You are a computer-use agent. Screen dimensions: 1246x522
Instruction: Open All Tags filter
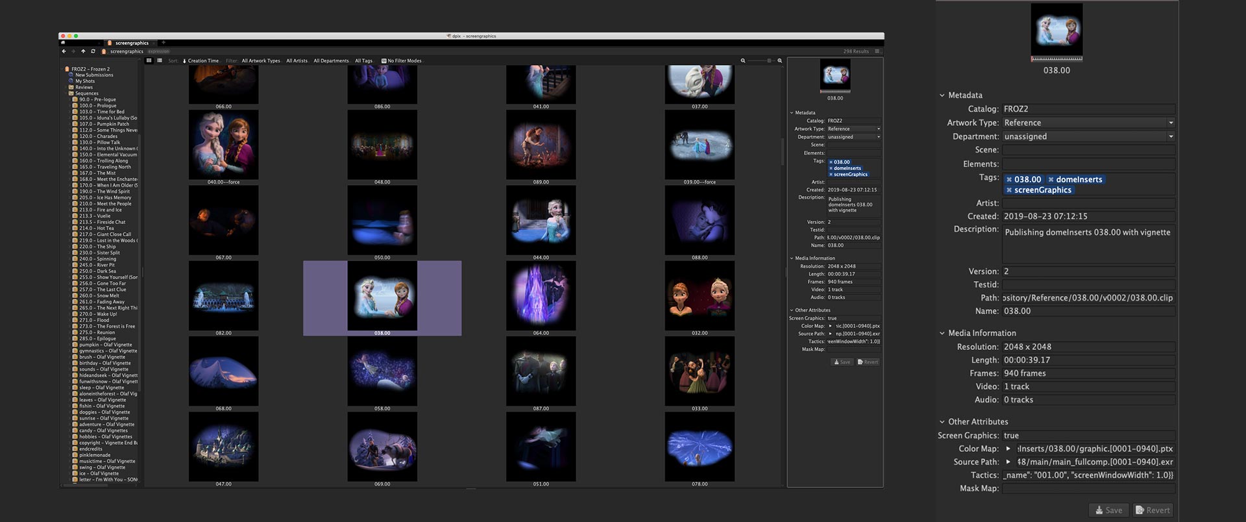(363, 61)
